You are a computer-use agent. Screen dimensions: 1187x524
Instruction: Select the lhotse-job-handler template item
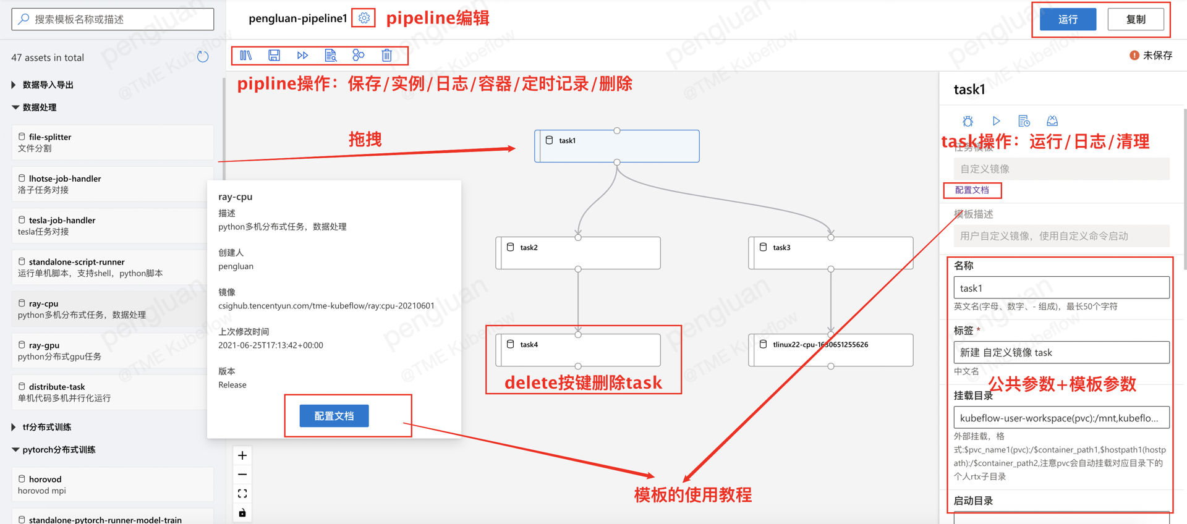coord(113,184)
